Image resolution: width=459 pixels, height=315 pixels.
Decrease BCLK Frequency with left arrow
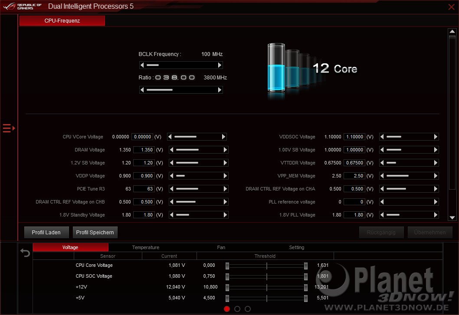click(142, 65)
